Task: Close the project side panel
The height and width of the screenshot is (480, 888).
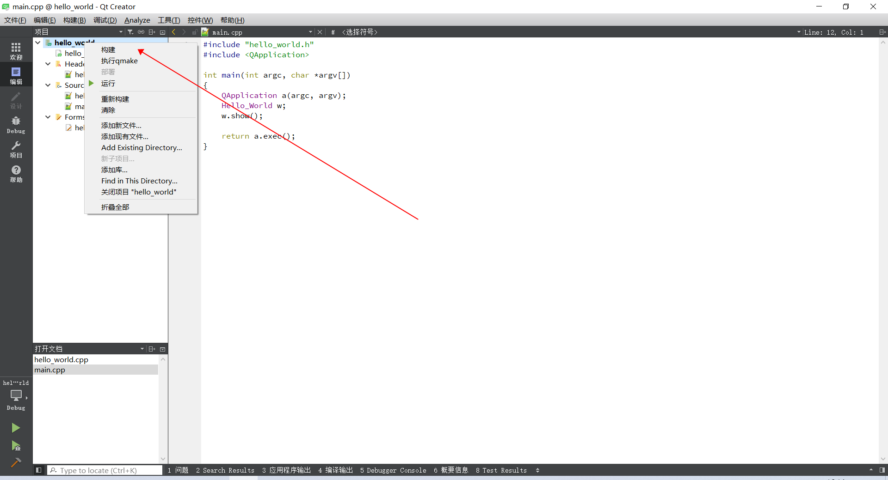Action: [162, 32]
